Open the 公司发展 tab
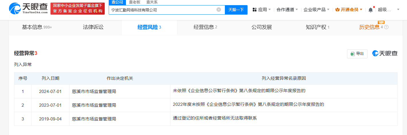Viewport: 407px width, 135px height. tap(262, 27)
